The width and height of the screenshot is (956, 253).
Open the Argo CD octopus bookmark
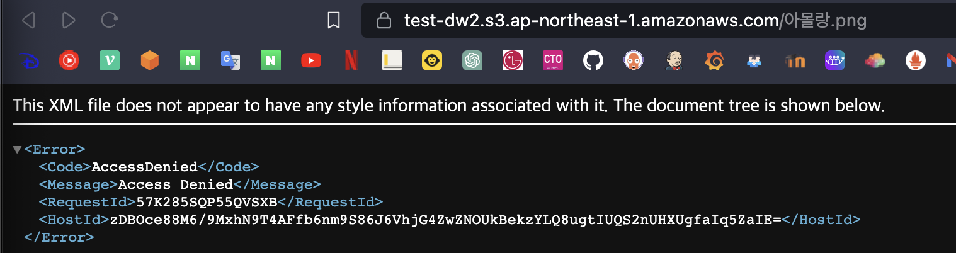pyautogui.click(x=633, y=60)
